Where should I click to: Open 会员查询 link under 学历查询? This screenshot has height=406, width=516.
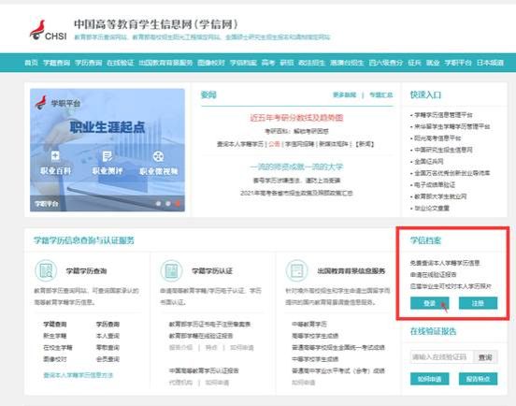click(x=107, y=359)
